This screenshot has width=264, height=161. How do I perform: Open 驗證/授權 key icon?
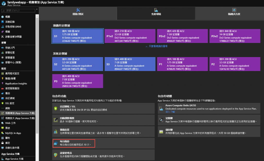pos(3,78)
